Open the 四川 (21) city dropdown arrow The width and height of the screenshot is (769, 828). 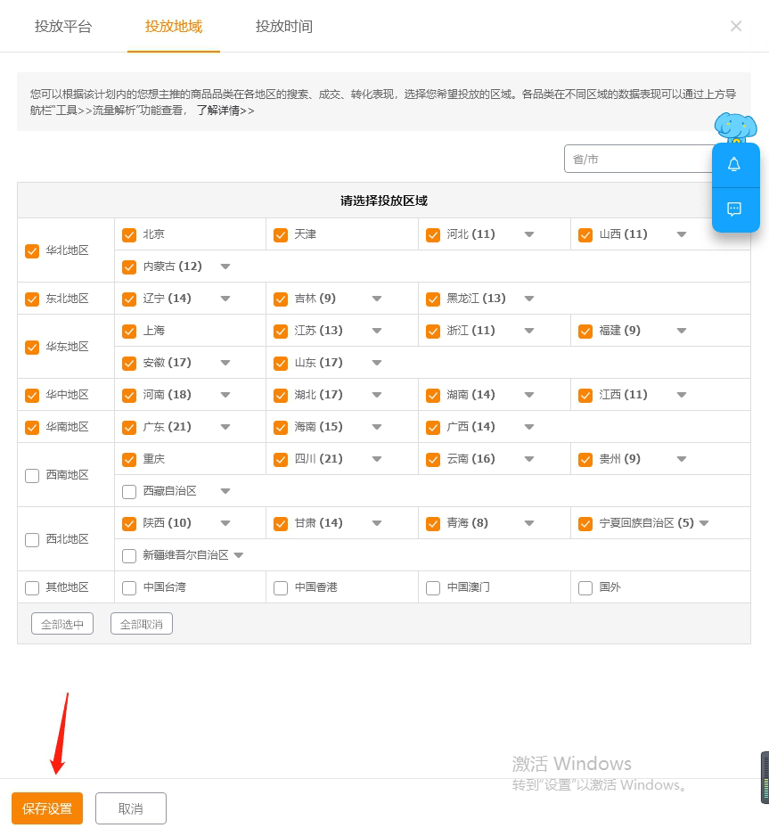point(377,459)
